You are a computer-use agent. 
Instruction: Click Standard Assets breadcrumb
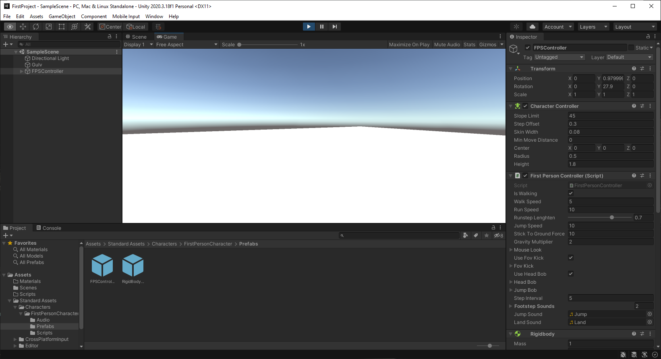click(x=126, y=244)
